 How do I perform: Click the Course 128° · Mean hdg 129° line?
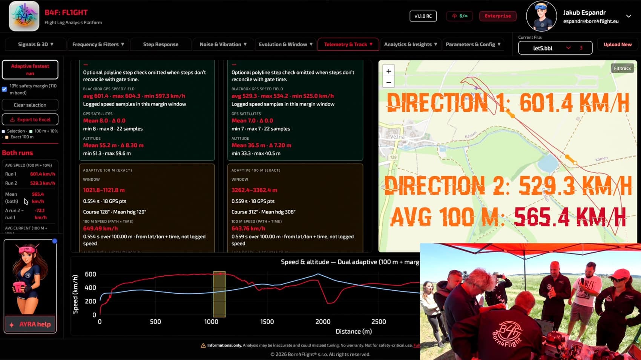pyautogui.click(x=115, y=212)
